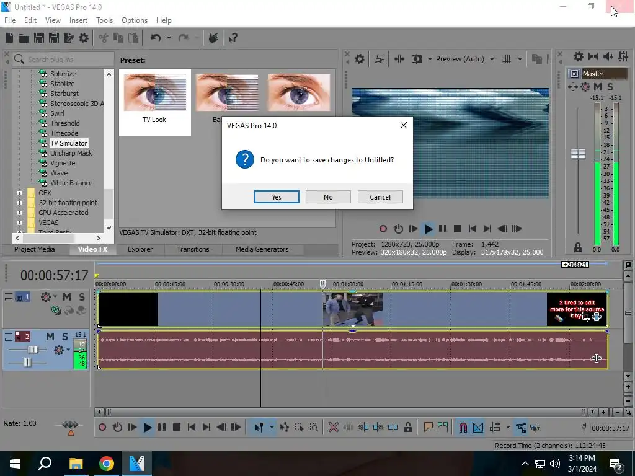Click audio track 2 pan slider
The width and height of the screenshot is (635, 476).
tap(27, 362)
